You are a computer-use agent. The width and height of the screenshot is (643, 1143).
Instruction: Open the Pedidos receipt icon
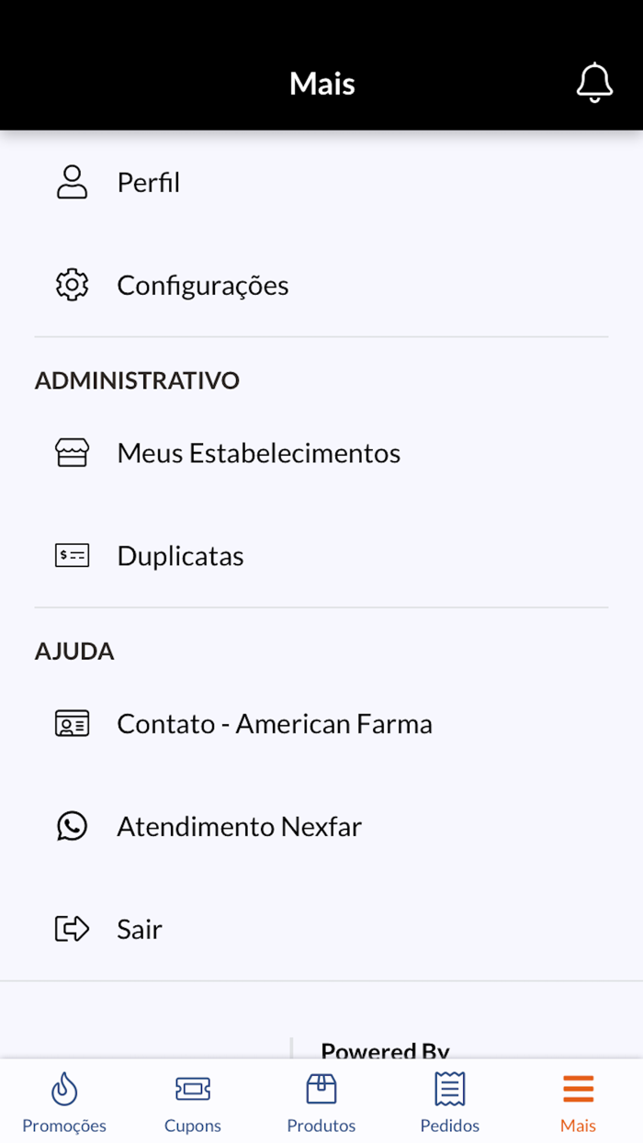pyautogui.click(x=449, y=1089)
